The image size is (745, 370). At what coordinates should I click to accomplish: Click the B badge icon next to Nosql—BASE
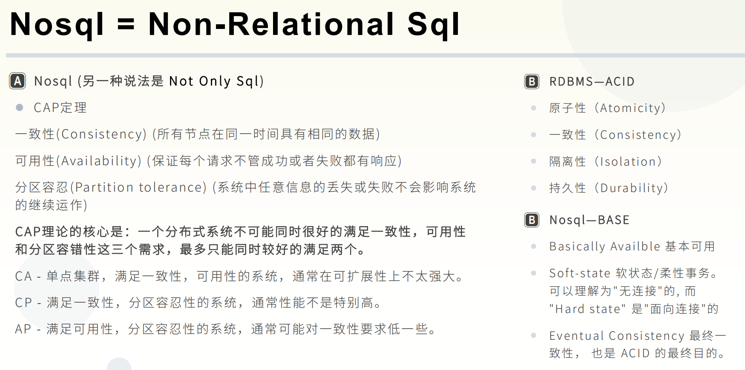tap(532, 220)
